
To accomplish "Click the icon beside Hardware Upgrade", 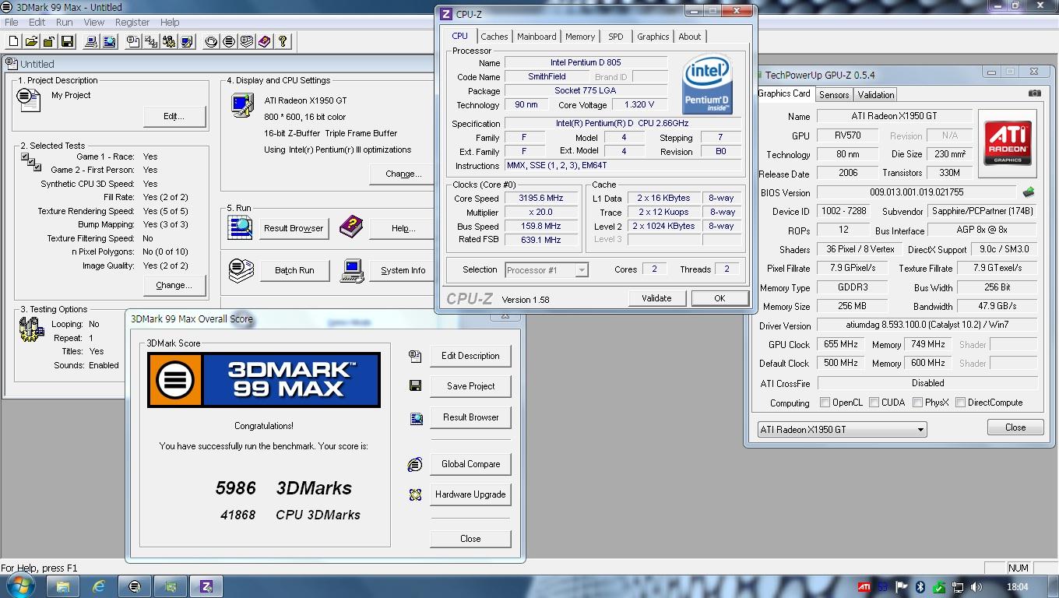I will [x=415, y=494].
